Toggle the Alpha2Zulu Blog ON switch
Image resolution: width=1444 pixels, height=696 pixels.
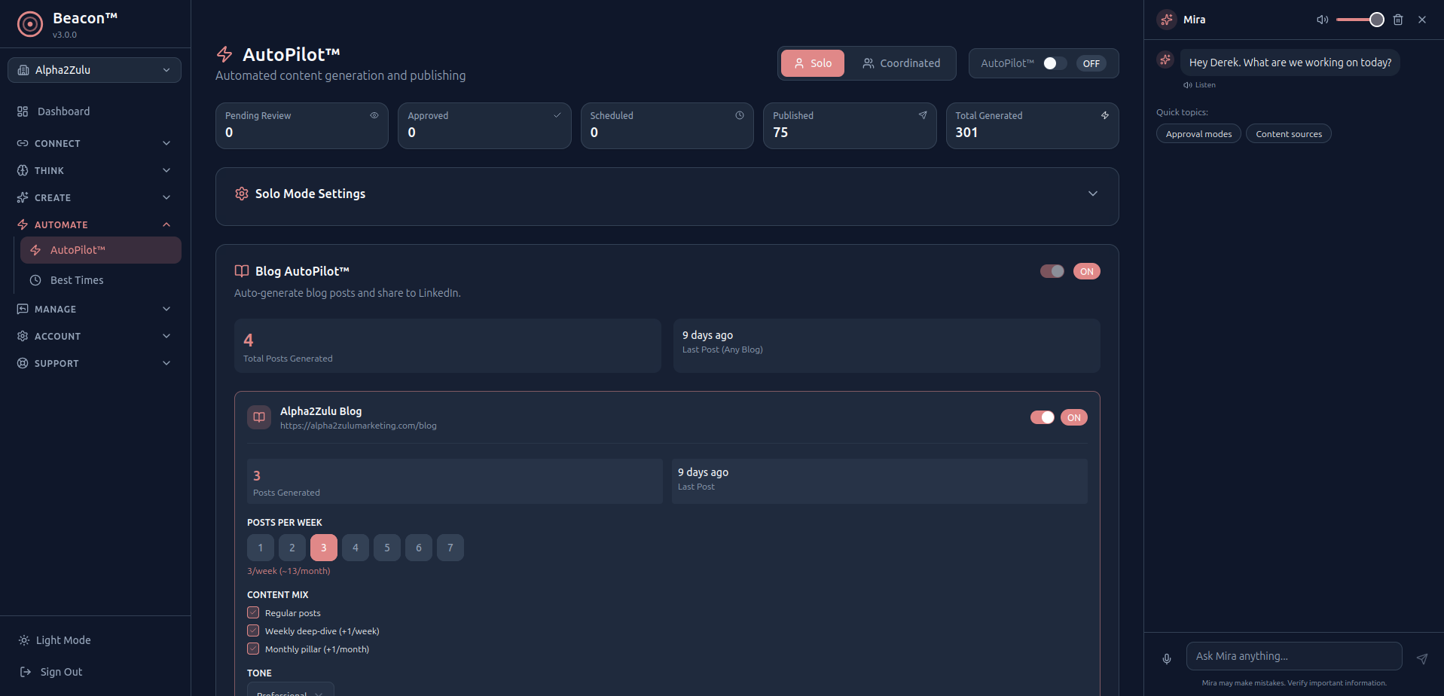point(1043,417)
